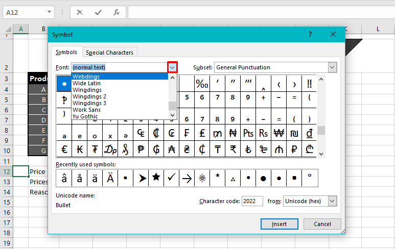
Task: Close the Symbol dialog
Action: click(x=333, y=35)
